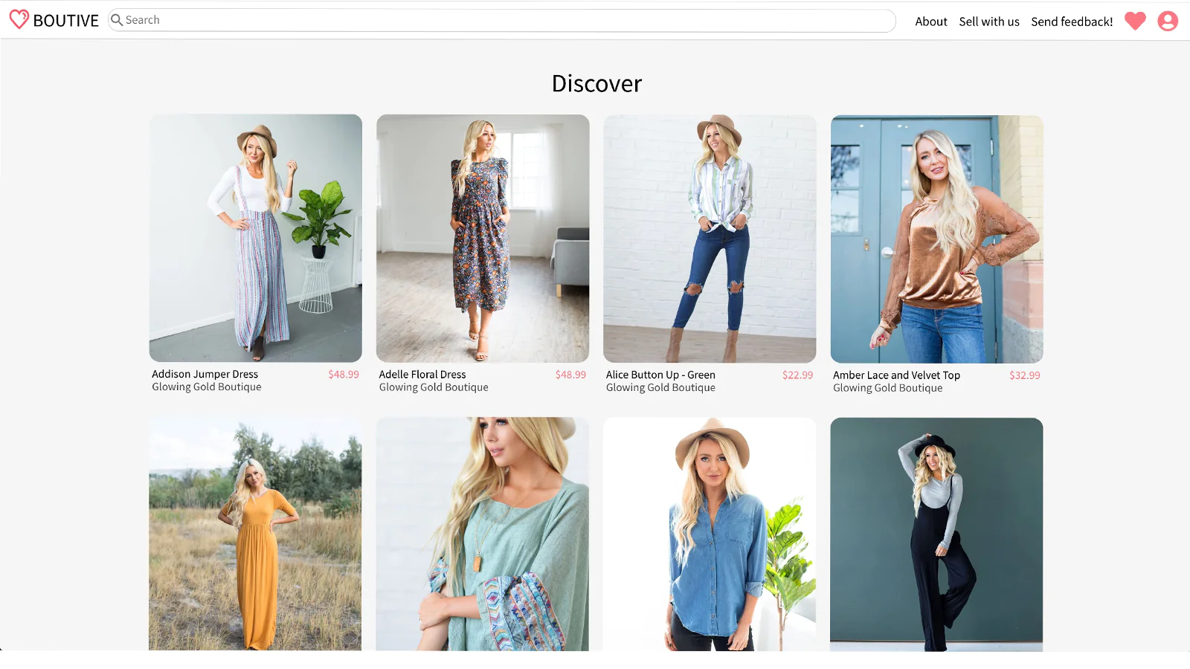Click Glowing Gold Boutique under Addison Jumper Dress

(x=207, y=387)
